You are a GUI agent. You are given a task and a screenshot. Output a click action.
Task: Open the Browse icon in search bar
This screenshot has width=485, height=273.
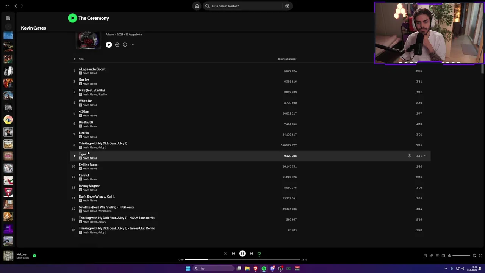pyautogui.click(x=287, y=6)
